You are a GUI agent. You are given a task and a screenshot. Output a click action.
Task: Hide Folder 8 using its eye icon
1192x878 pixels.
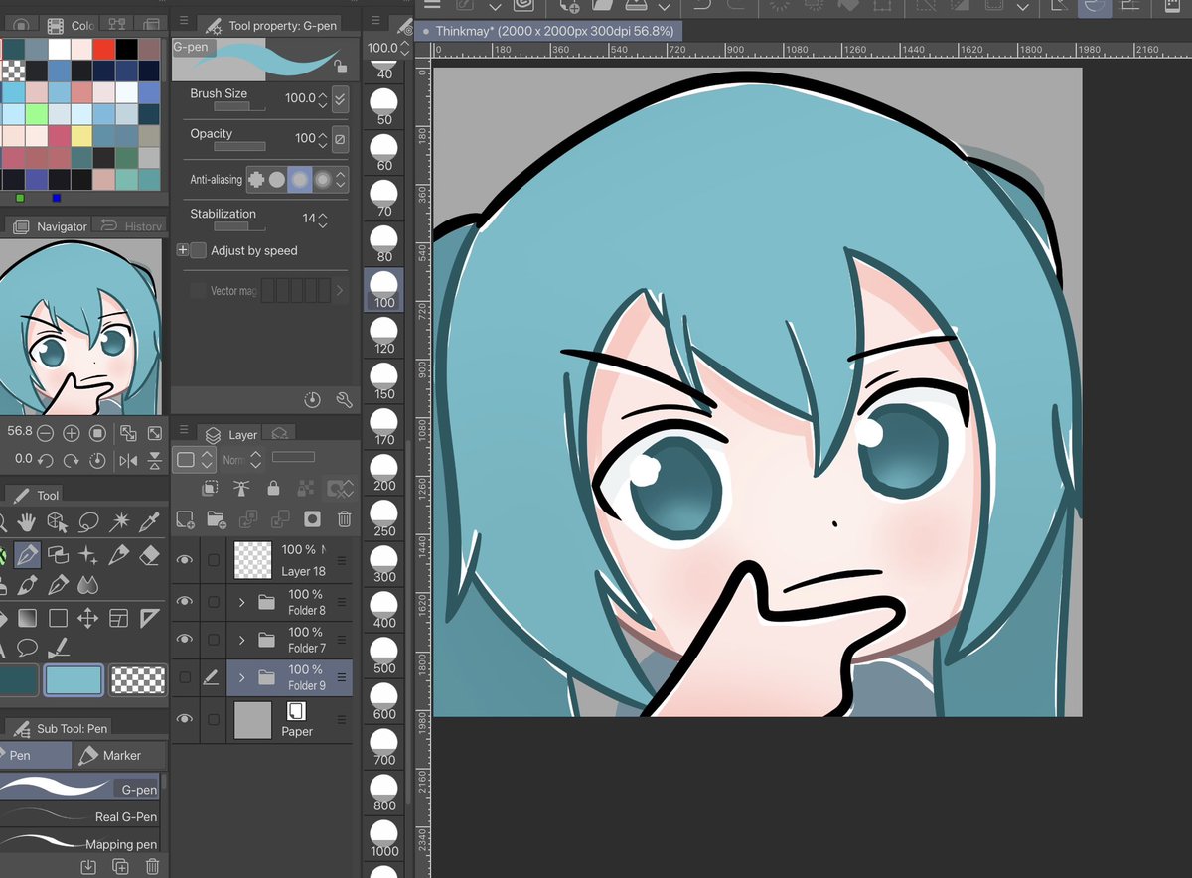click(185, 602)
